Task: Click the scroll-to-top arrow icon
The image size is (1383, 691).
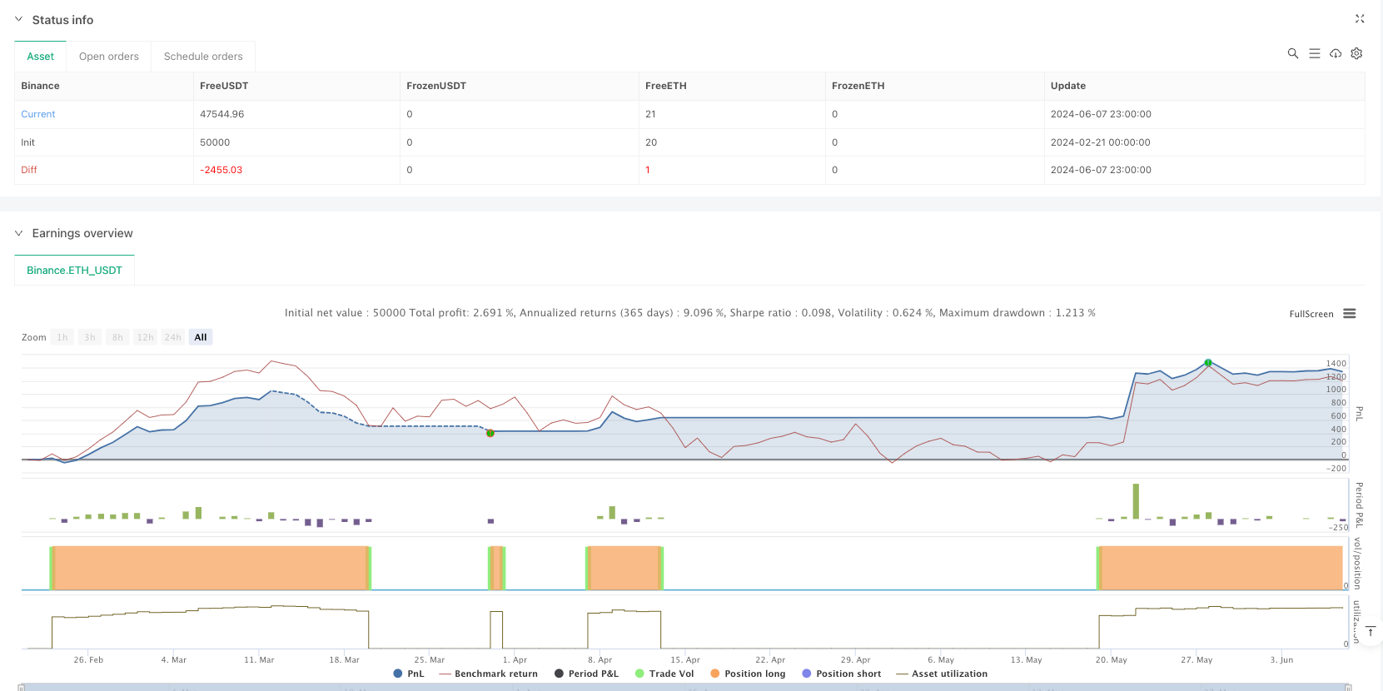Action: point(1370,632)
